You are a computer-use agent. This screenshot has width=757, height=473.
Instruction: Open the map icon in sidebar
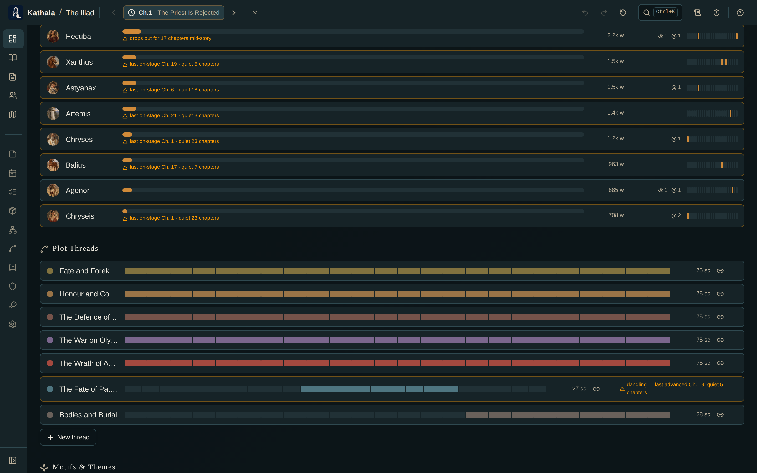coord(13,115)
